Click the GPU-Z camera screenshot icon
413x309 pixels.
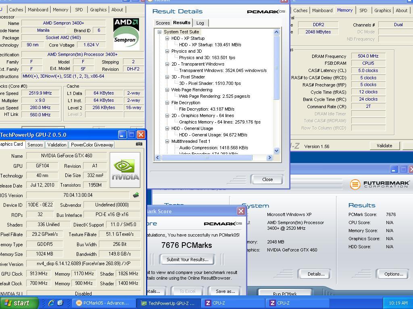(139, 144)
